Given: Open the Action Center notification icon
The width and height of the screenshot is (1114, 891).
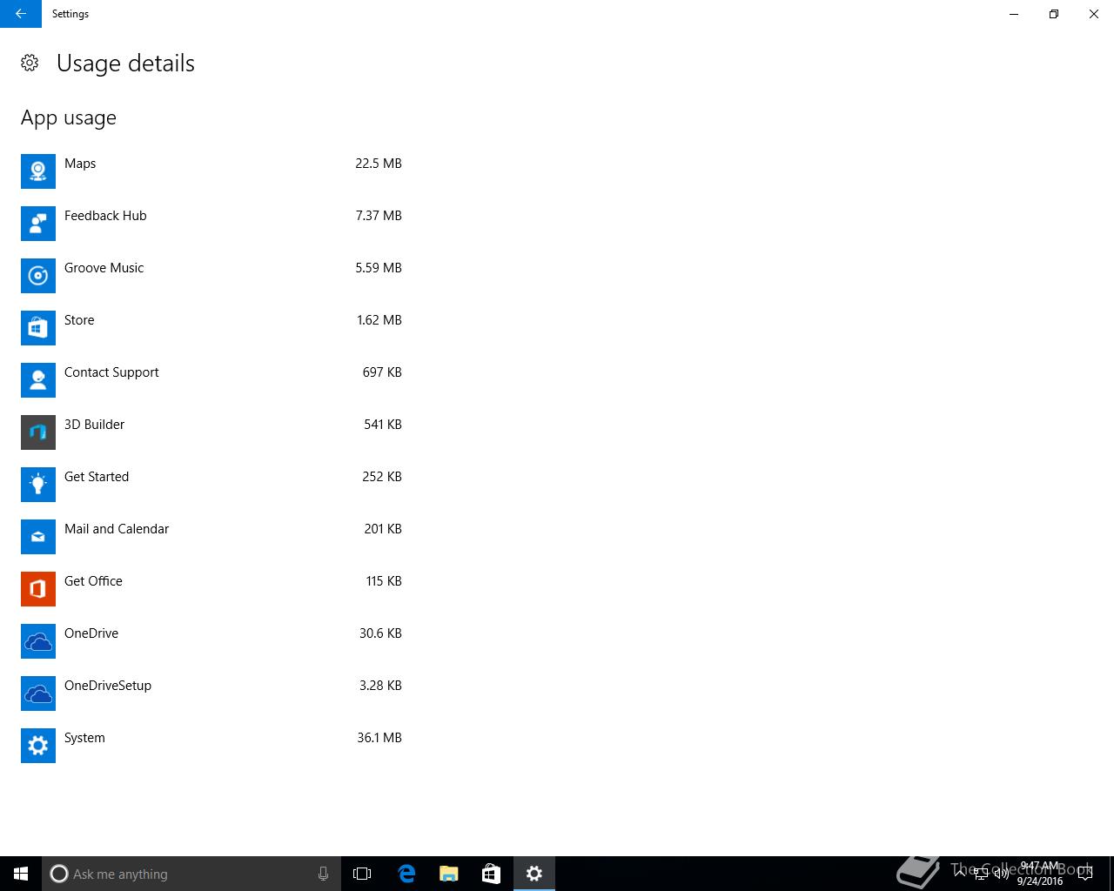Looking at the screenshot, I should tap(1084, 874).
